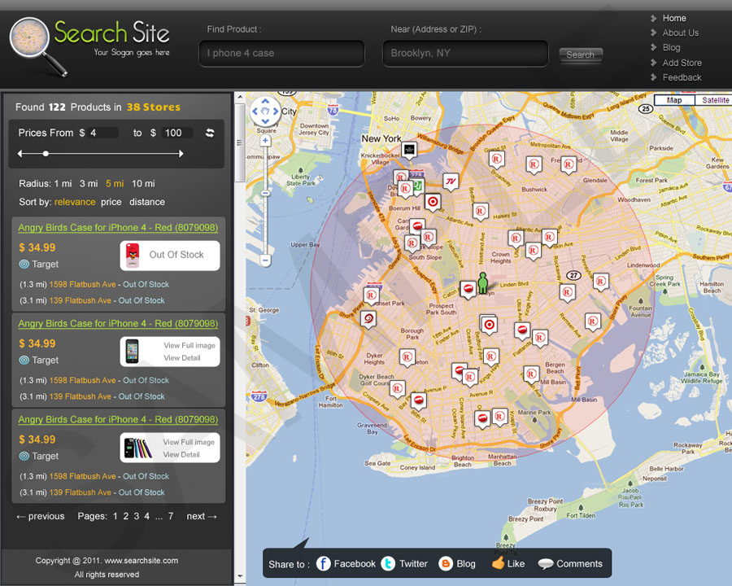
Task: Zoom in with the map plus button
Action: (x=265, y=141)
